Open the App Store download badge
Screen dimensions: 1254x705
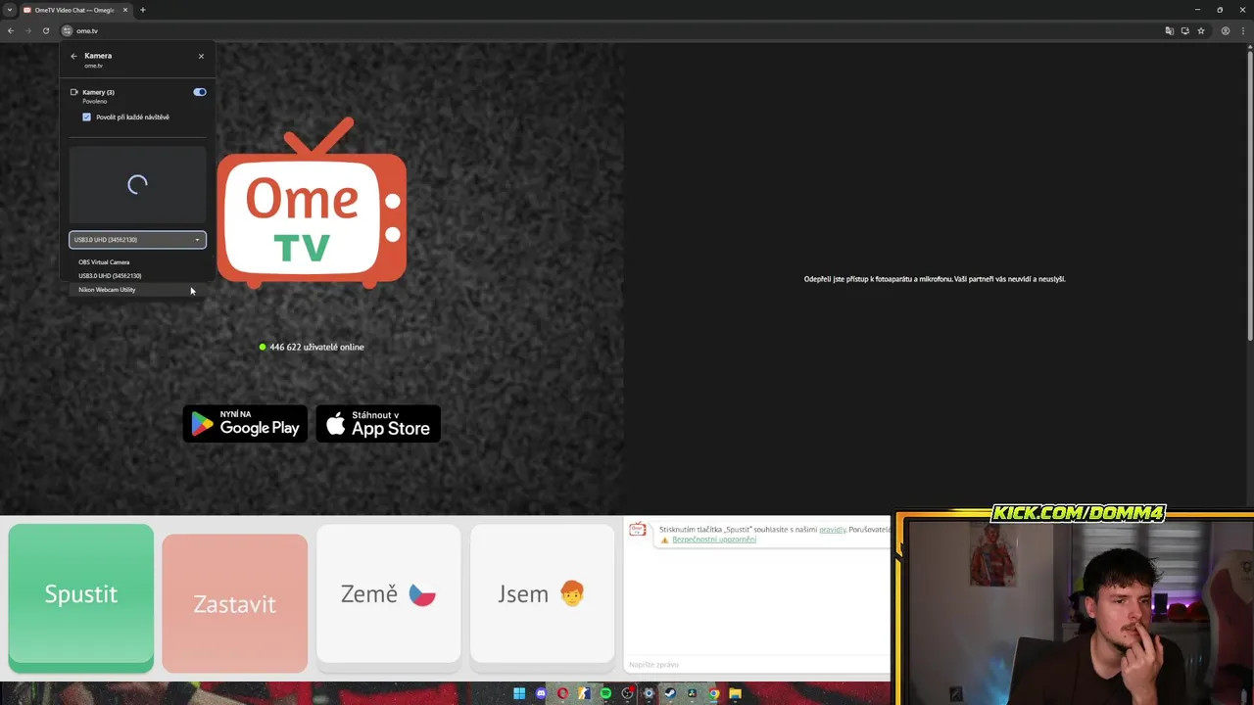[378, 424]
